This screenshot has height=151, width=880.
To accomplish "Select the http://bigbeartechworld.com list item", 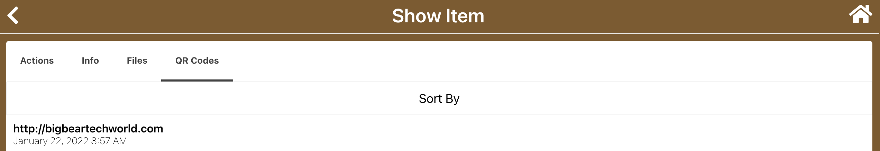I will tap(88, 133).
